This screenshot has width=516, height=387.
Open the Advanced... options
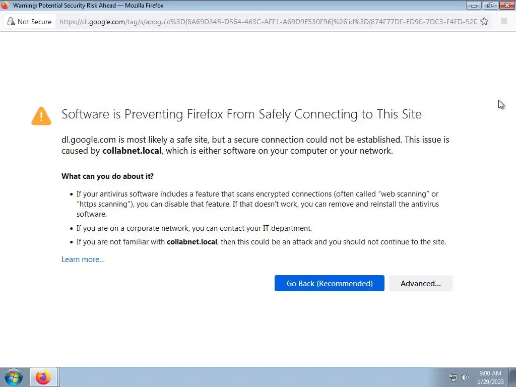tap(421, 283)
